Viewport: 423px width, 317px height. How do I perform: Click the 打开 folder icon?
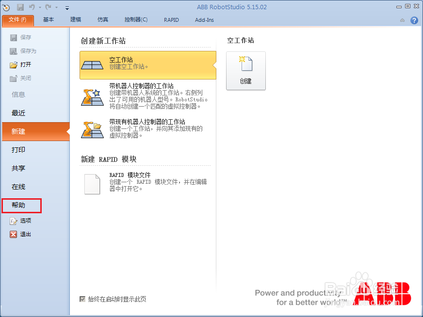pyautogui.click(x=14, y=64)
